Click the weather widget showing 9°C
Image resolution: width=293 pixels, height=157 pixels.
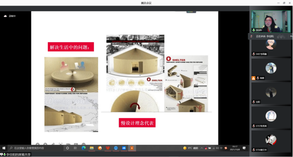point(191,148)
